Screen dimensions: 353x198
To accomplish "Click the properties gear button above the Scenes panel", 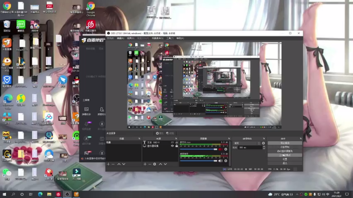I will pyautogui.click(x=160, y=133).
